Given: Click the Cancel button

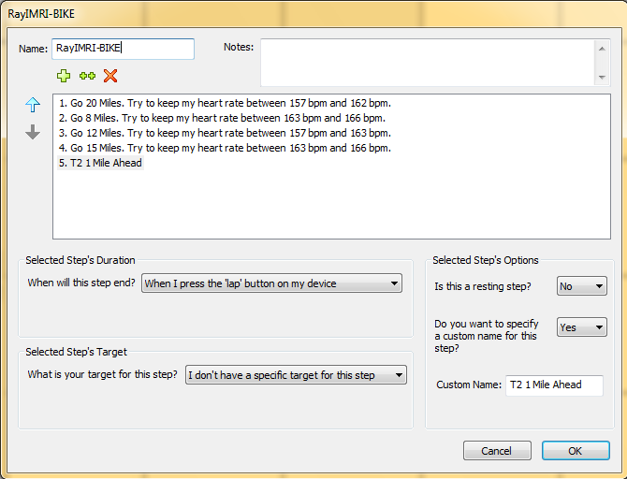Looking at the screenshot, I should pyautogui.click(x=497, y=451).
